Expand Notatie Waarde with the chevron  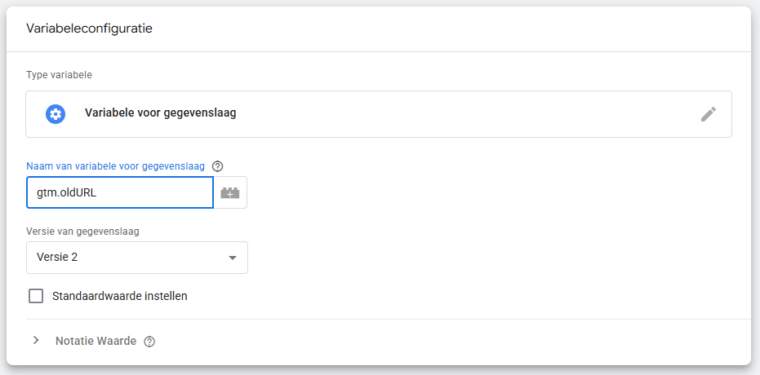coord(36,341)
